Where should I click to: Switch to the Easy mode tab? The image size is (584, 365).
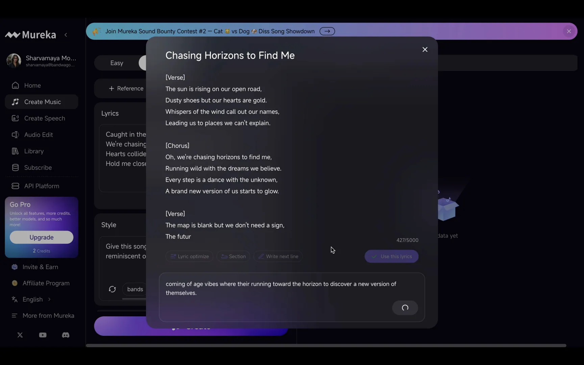117,63
